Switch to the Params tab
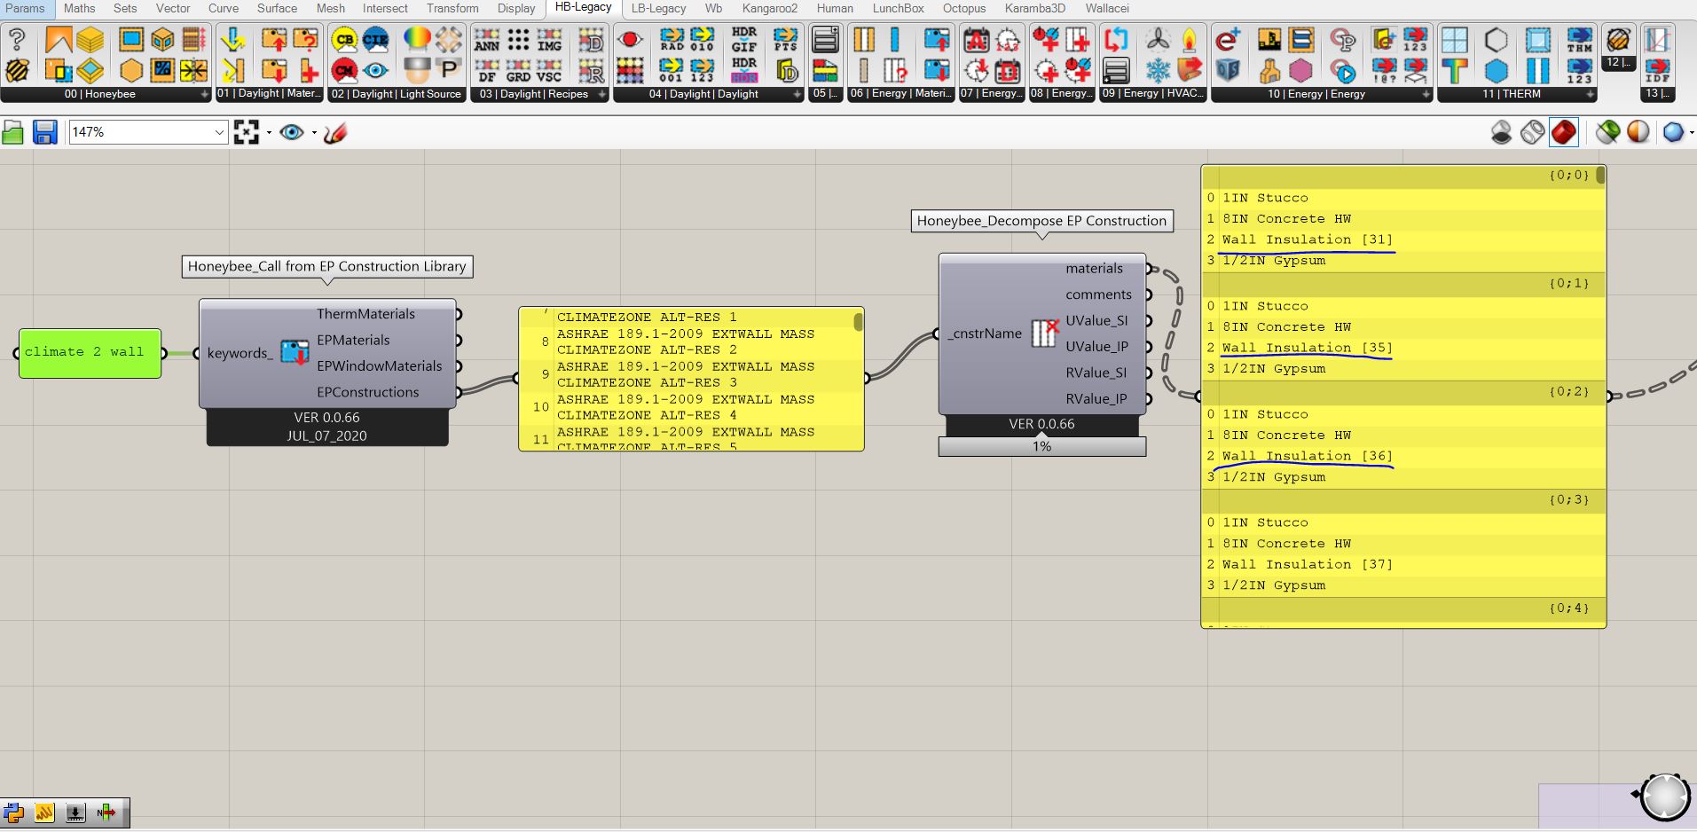This screenshot has height=832, width=1697. coord(25,8)
